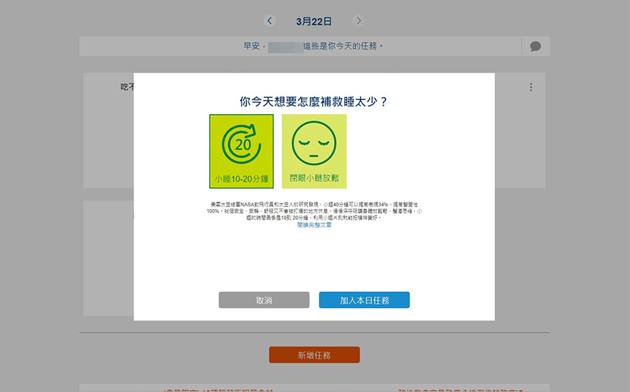Click the orange 新增任務 button
Viewport: 630px width, 392px height.
coord(314,355)
